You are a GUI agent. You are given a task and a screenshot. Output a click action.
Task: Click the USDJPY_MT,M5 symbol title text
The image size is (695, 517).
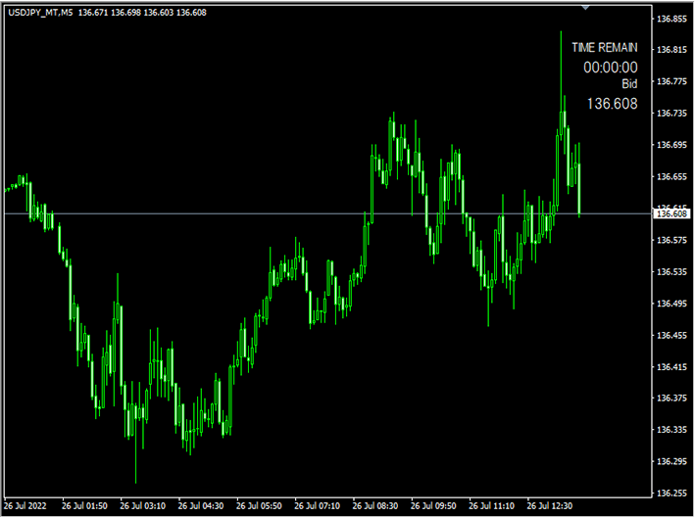click(40, 13)
